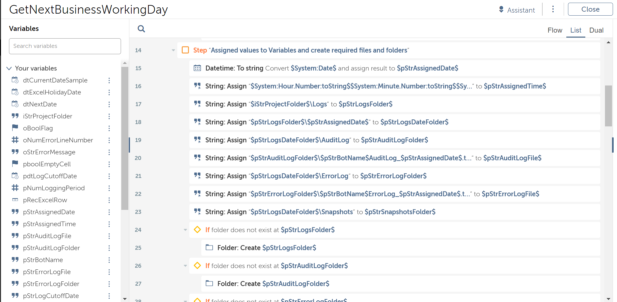
Task: Click the quote icon on line 17 String: Assign
Action: [x=197, y=104]
